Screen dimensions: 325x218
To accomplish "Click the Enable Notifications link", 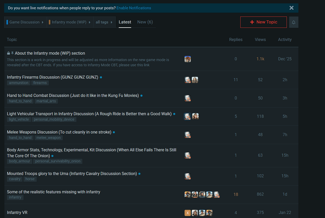I will coord(134,8).
